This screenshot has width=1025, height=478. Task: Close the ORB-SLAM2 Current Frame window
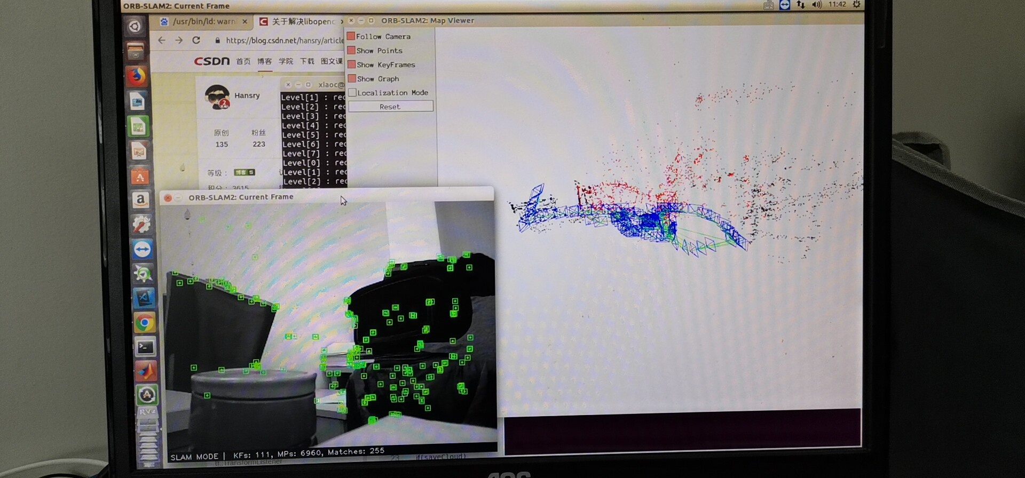pos(168,198)
